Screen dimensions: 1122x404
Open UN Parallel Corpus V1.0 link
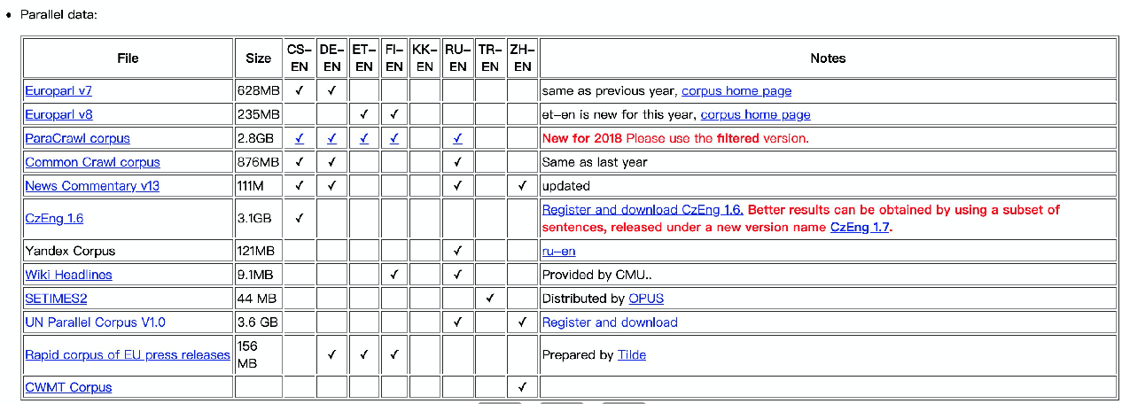tap(95, 322)
